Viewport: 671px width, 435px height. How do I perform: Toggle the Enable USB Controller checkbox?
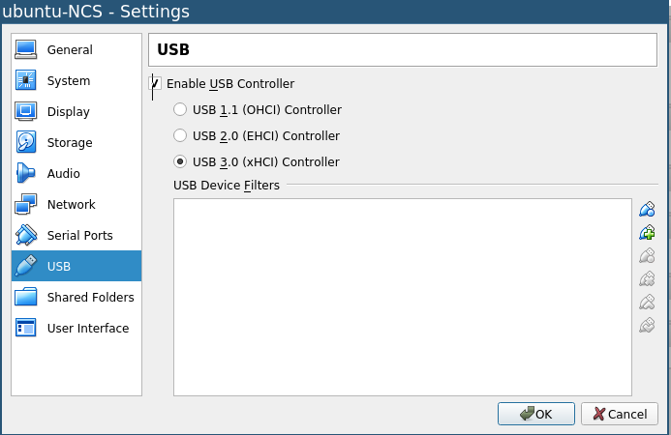[x=155, y=83]
